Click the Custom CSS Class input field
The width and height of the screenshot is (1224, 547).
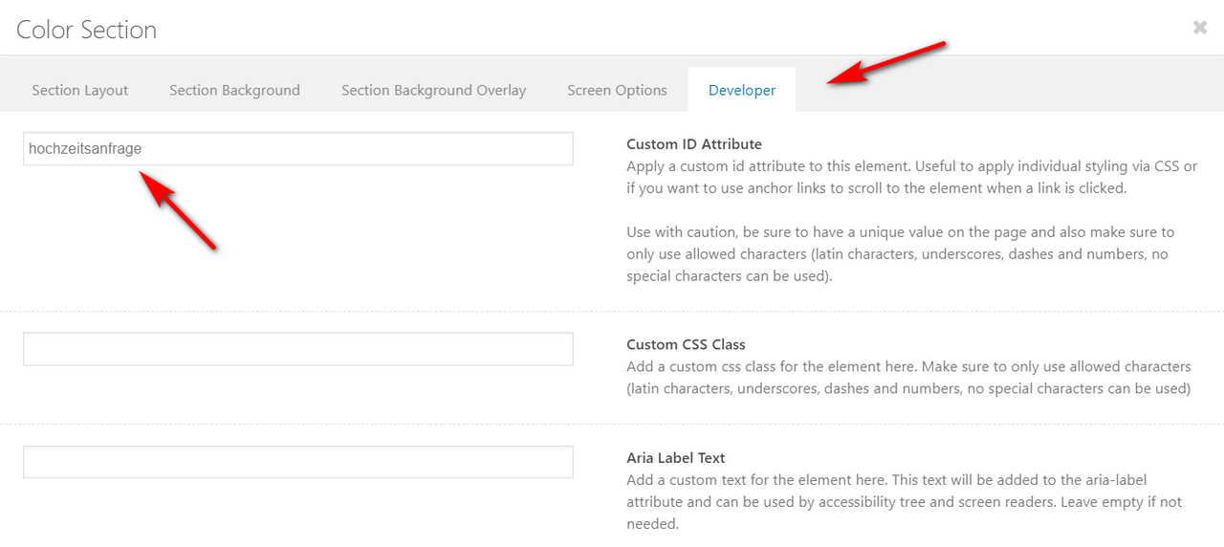[298, 349]
